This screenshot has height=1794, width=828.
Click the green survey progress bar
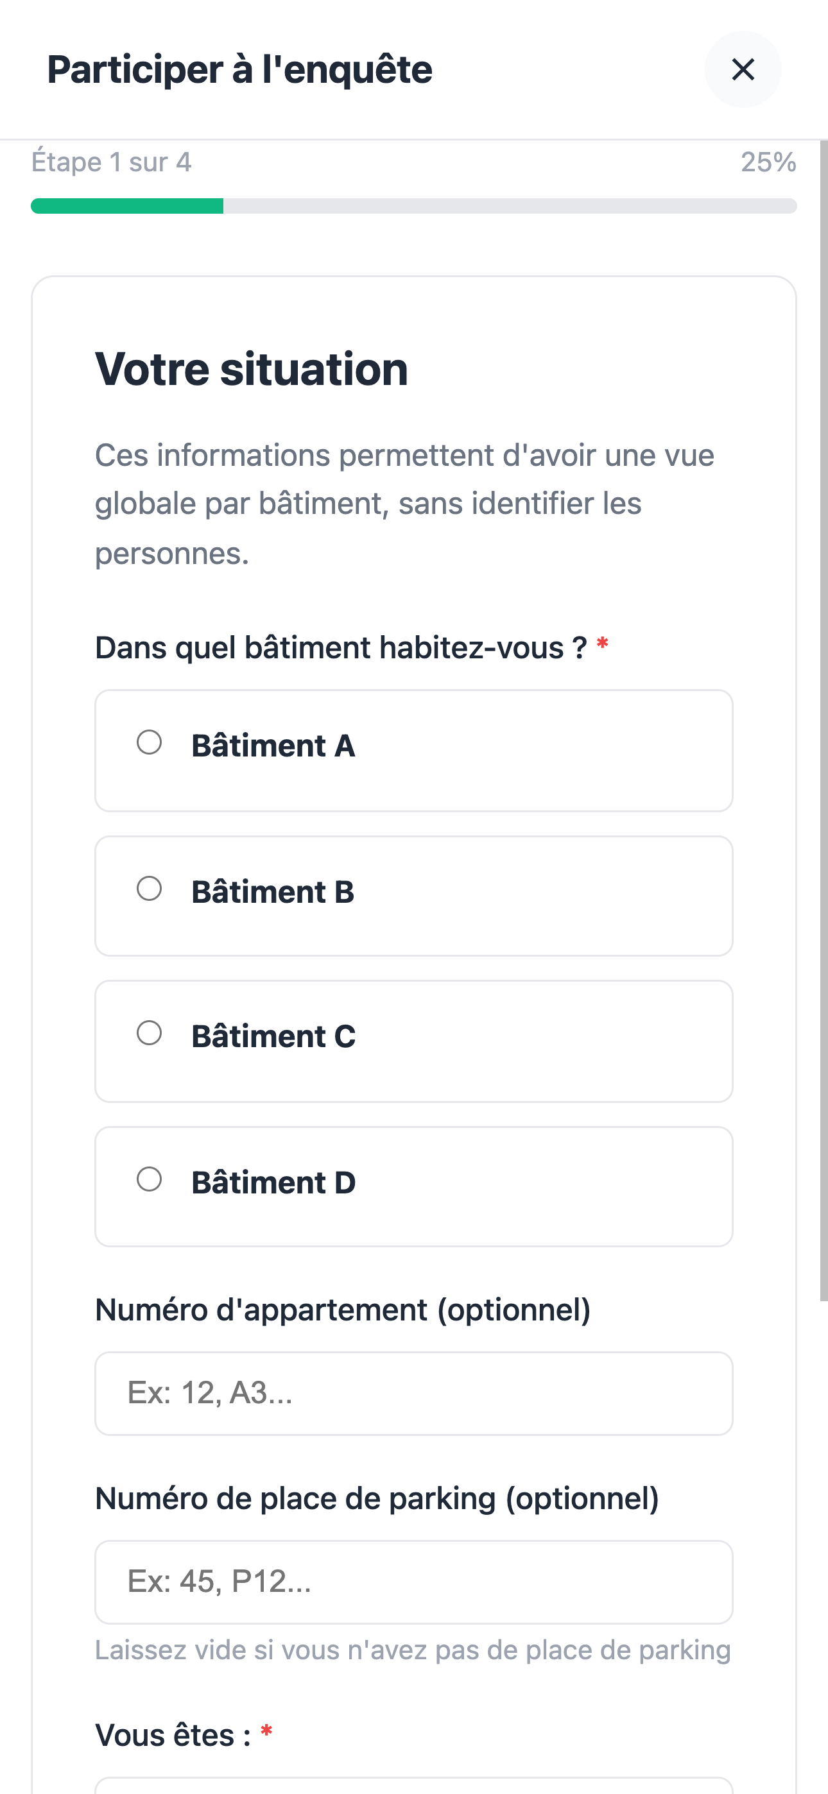click(x=127, y=206)
